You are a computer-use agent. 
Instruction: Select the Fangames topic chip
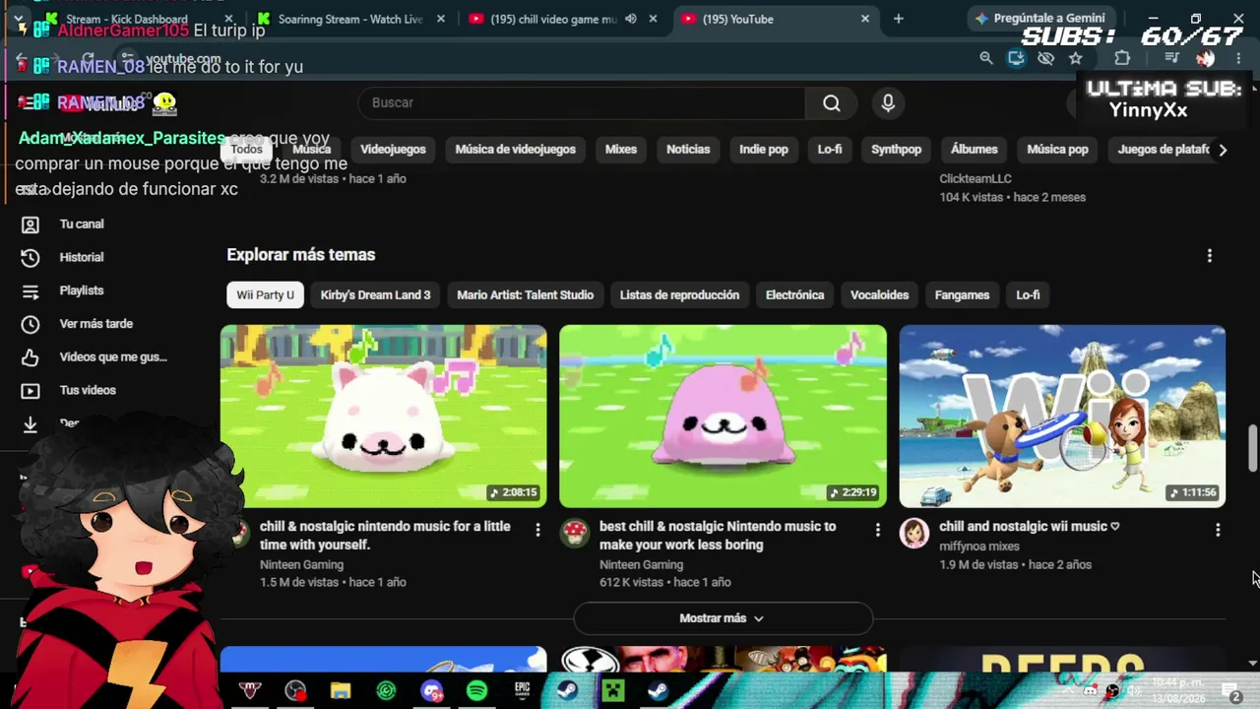[962, 295]
